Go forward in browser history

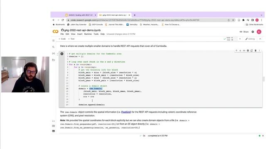(58, 20)
